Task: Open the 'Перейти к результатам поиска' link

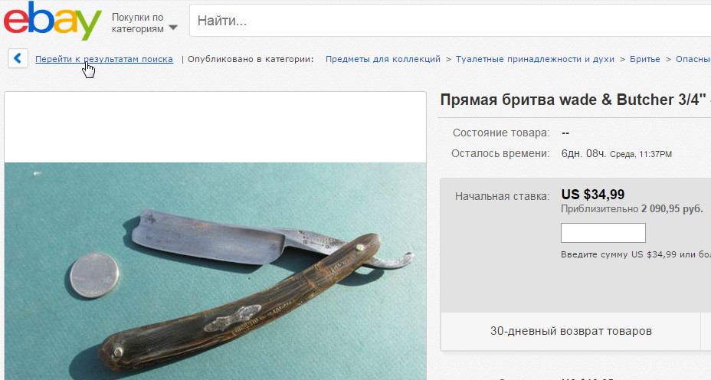Action: [104, 59]
